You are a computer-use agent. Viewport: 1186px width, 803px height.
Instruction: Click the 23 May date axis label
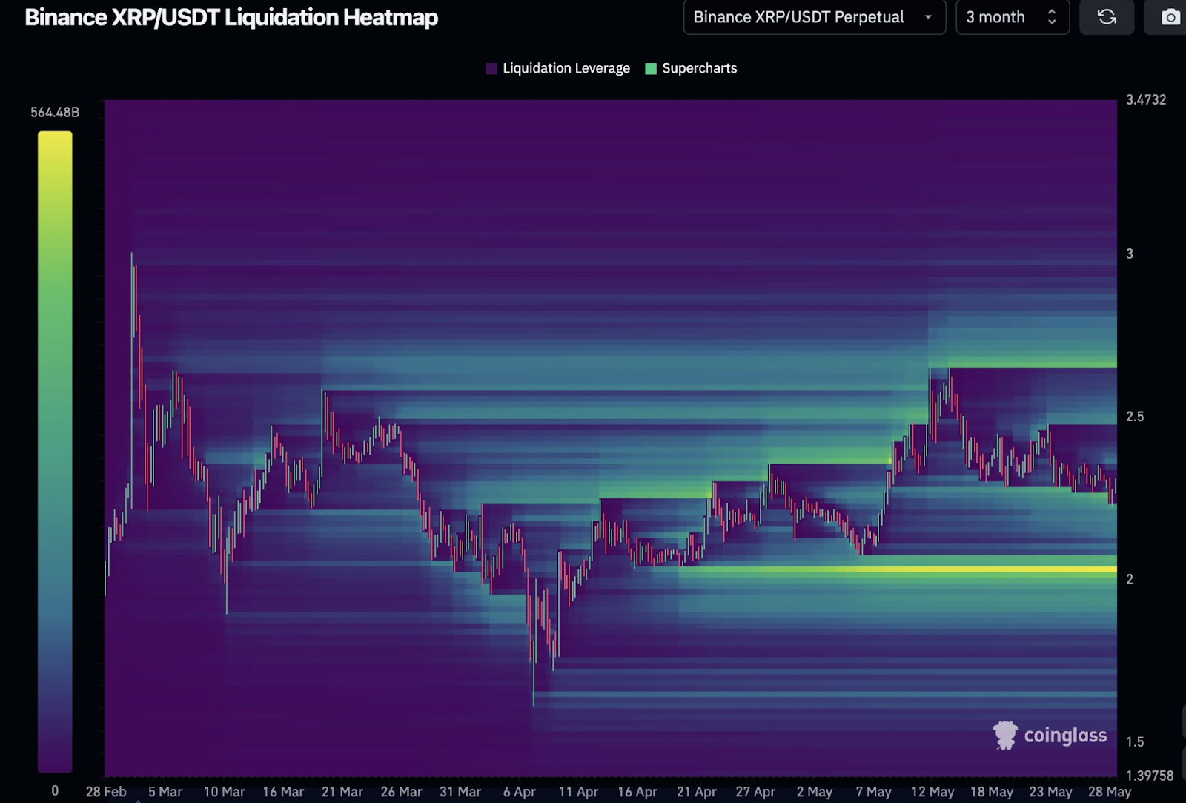[1050, 792]
